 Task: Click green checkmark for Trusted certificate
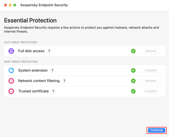pos(133,91)
